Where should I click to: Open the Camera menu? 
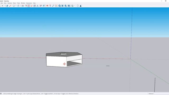[10, 3]
